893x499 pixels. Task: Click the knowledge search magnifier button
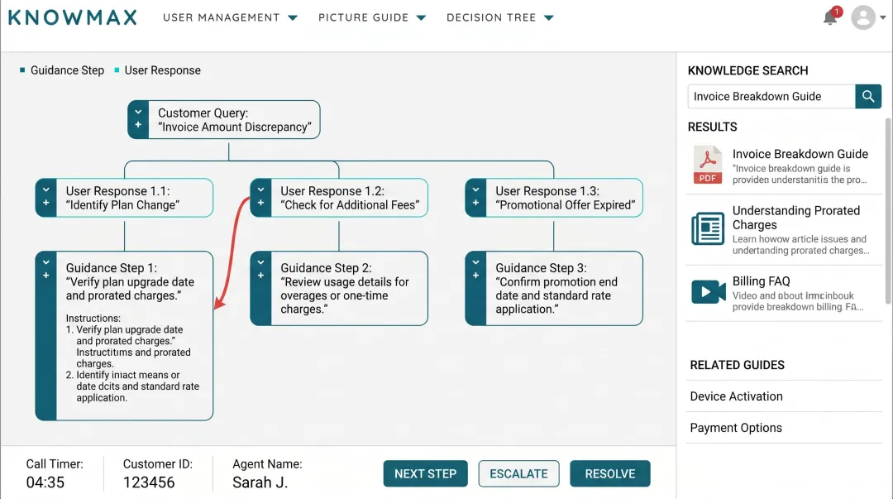868,96
